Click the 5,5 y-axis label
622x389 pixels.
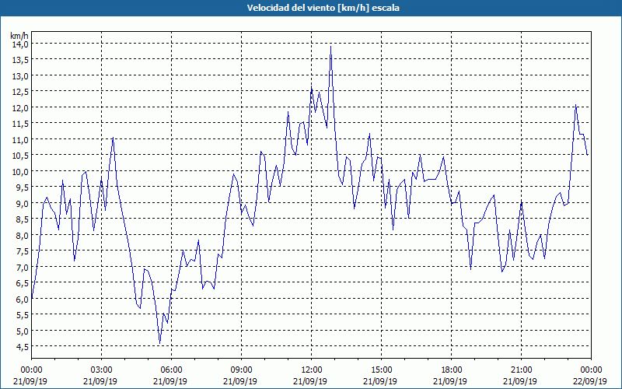[22, 315]
